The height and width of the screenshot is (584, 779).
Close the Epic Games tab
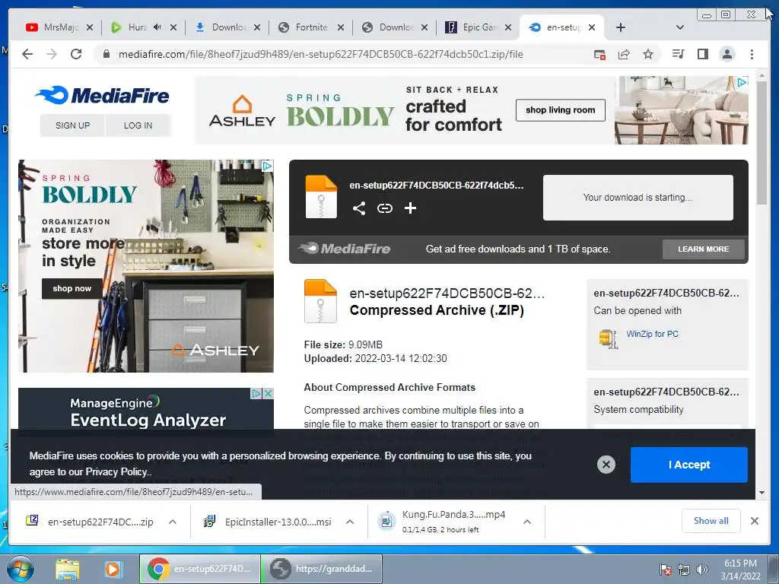coord(507,27)
